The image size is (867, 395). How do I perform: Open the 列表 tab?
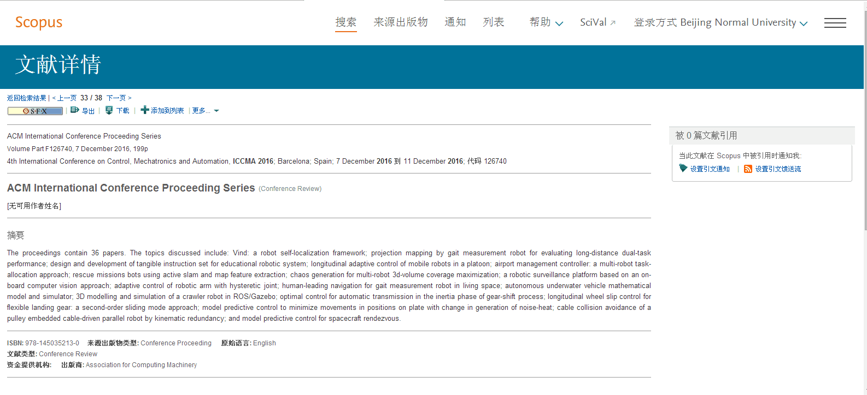494,22
